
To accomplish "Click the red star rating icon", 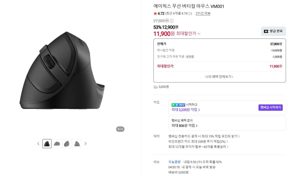I will 155,13.
